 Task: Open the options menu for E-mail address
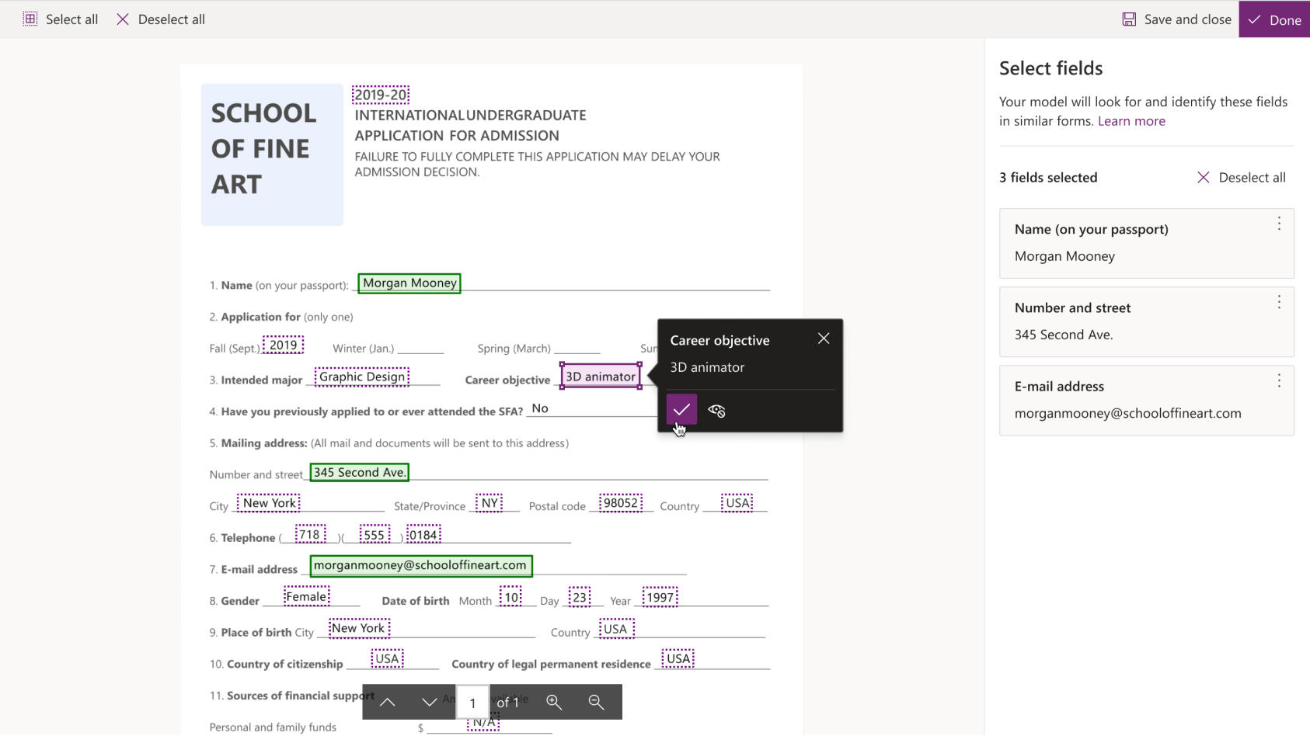coord(1278,380)
